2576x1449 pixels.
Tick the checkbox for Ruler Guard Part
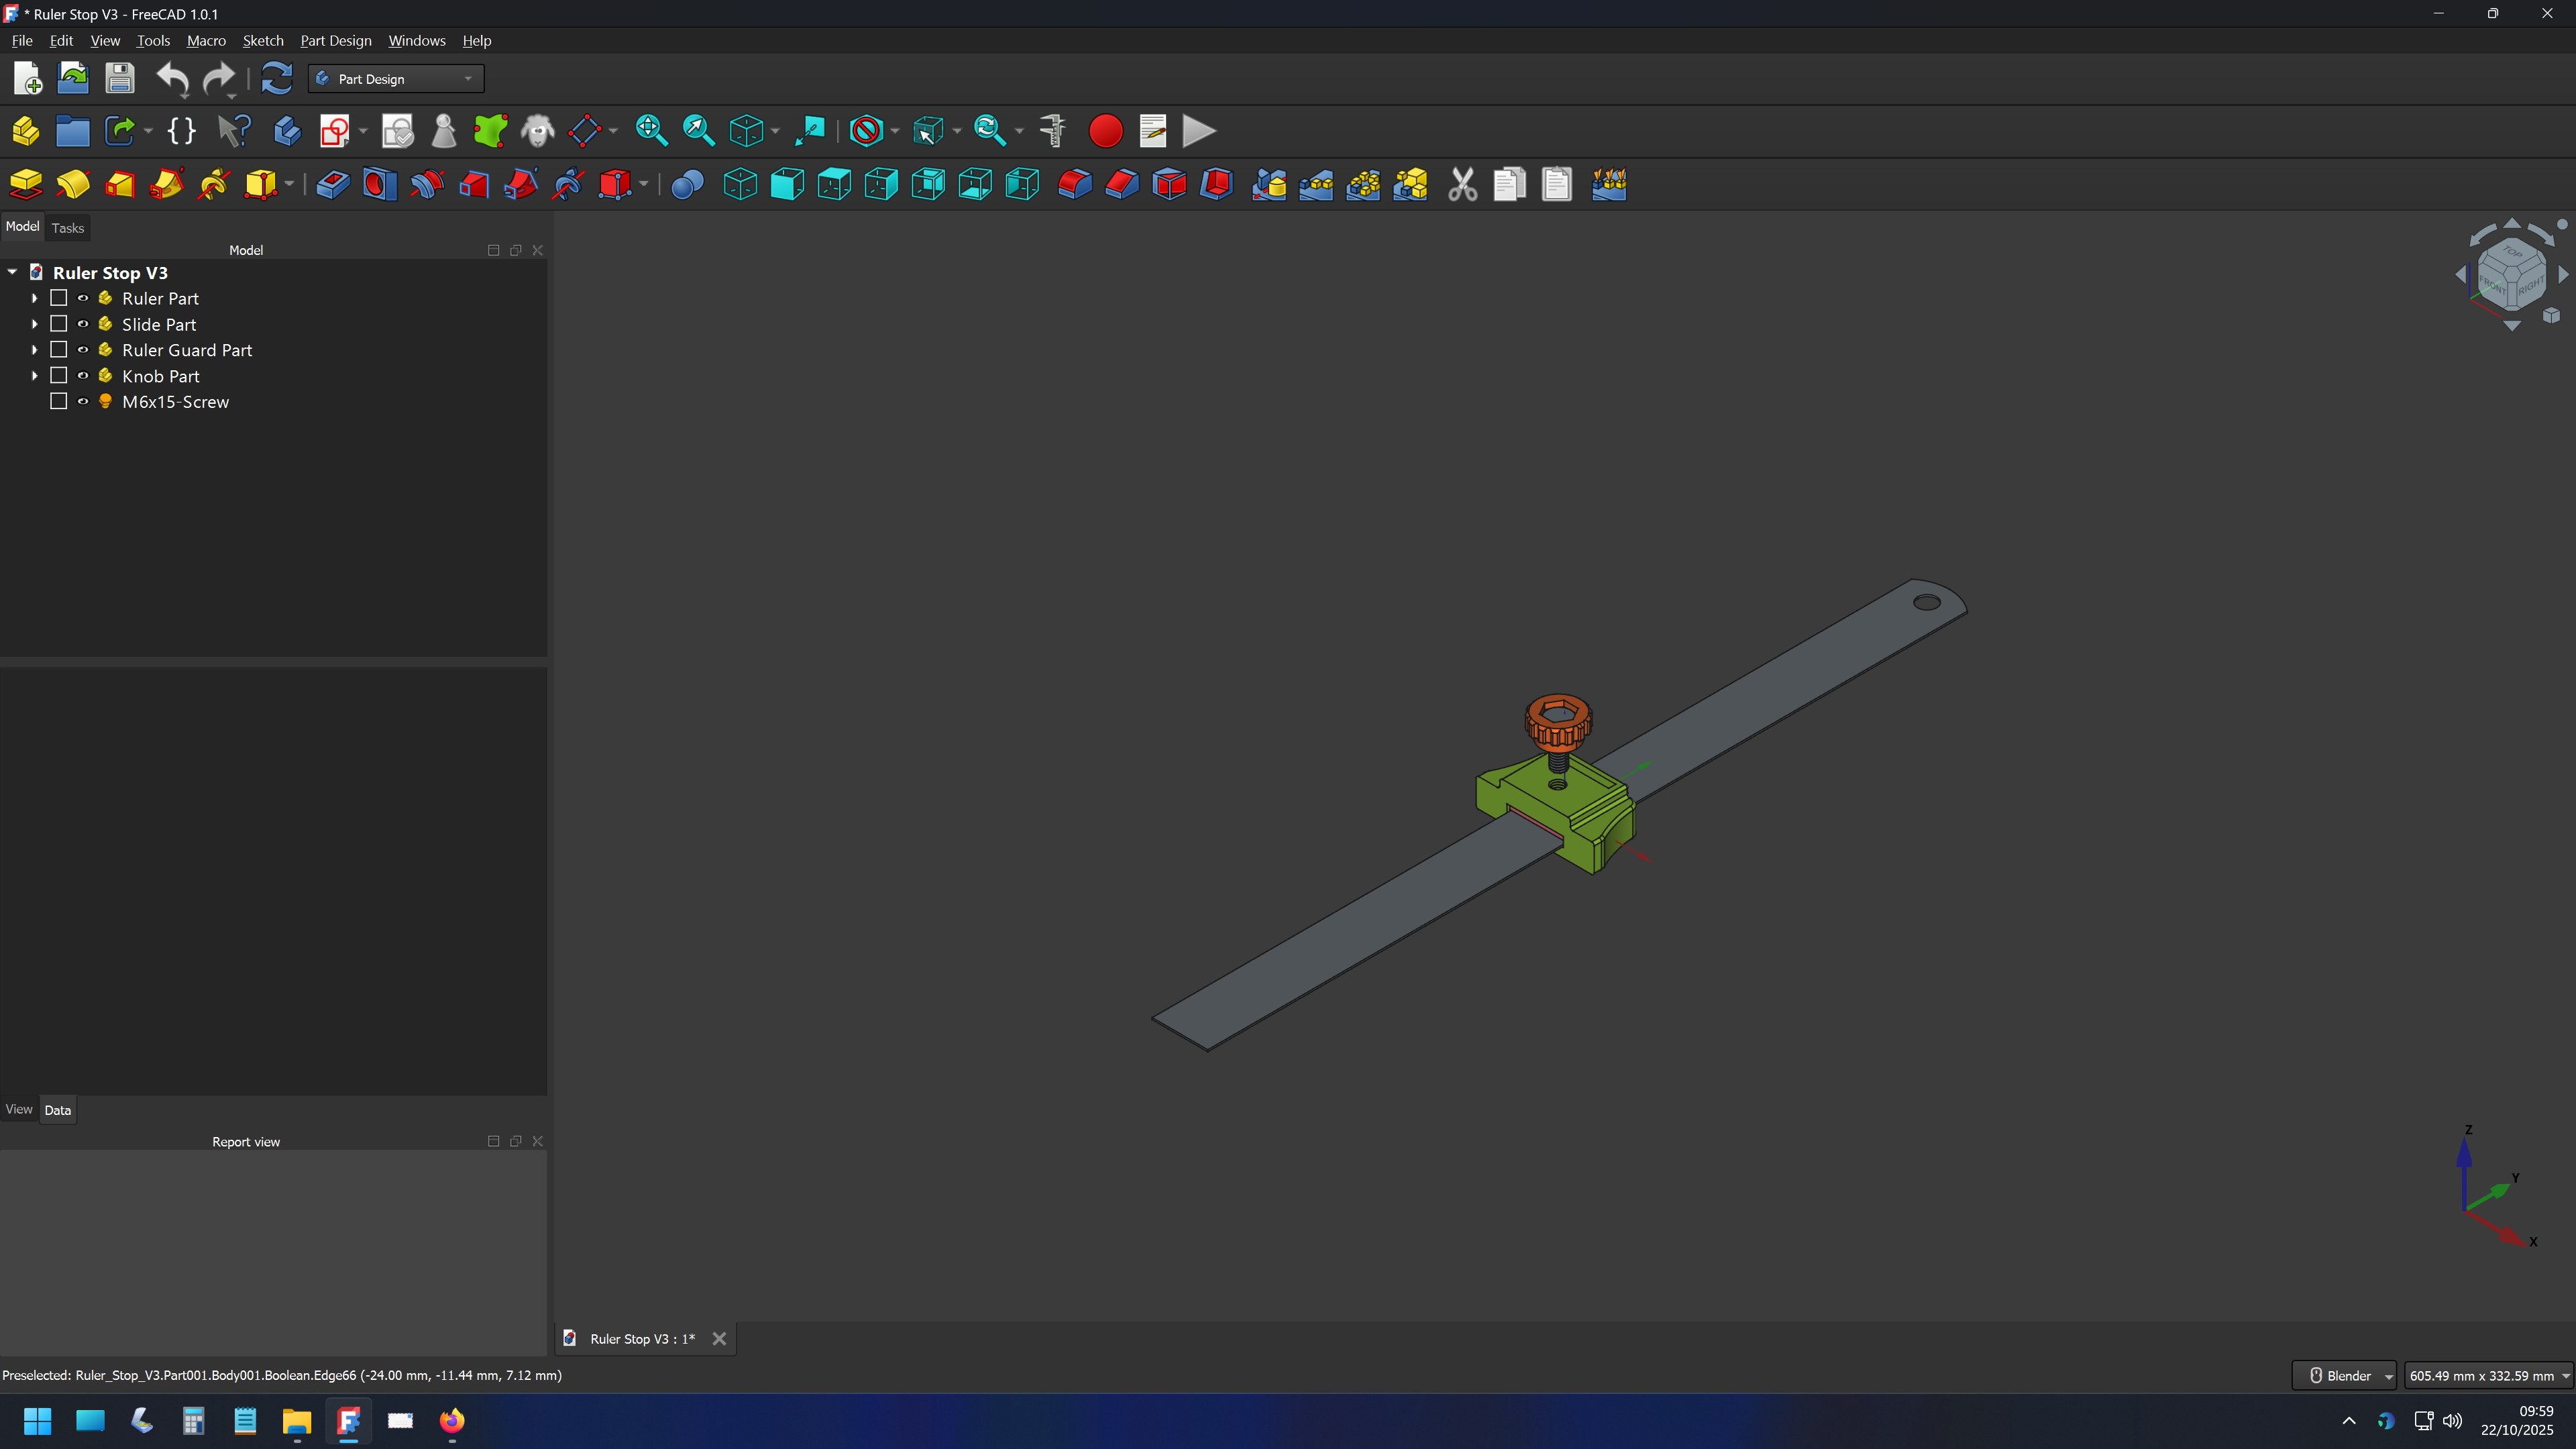tap(59, 350)
